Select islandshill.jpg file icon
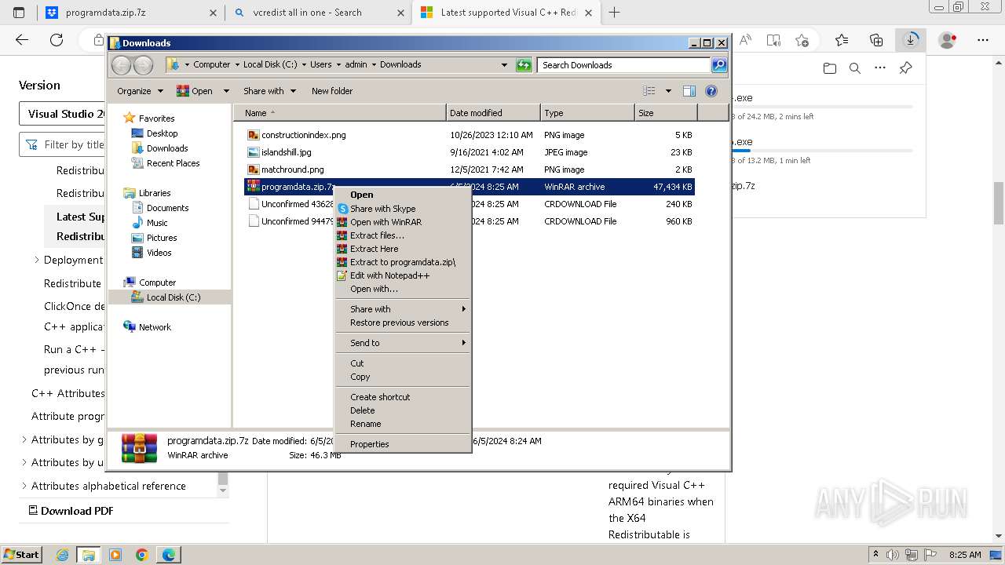This screenshot has width=1005, height=565. [x=253, y=152]
